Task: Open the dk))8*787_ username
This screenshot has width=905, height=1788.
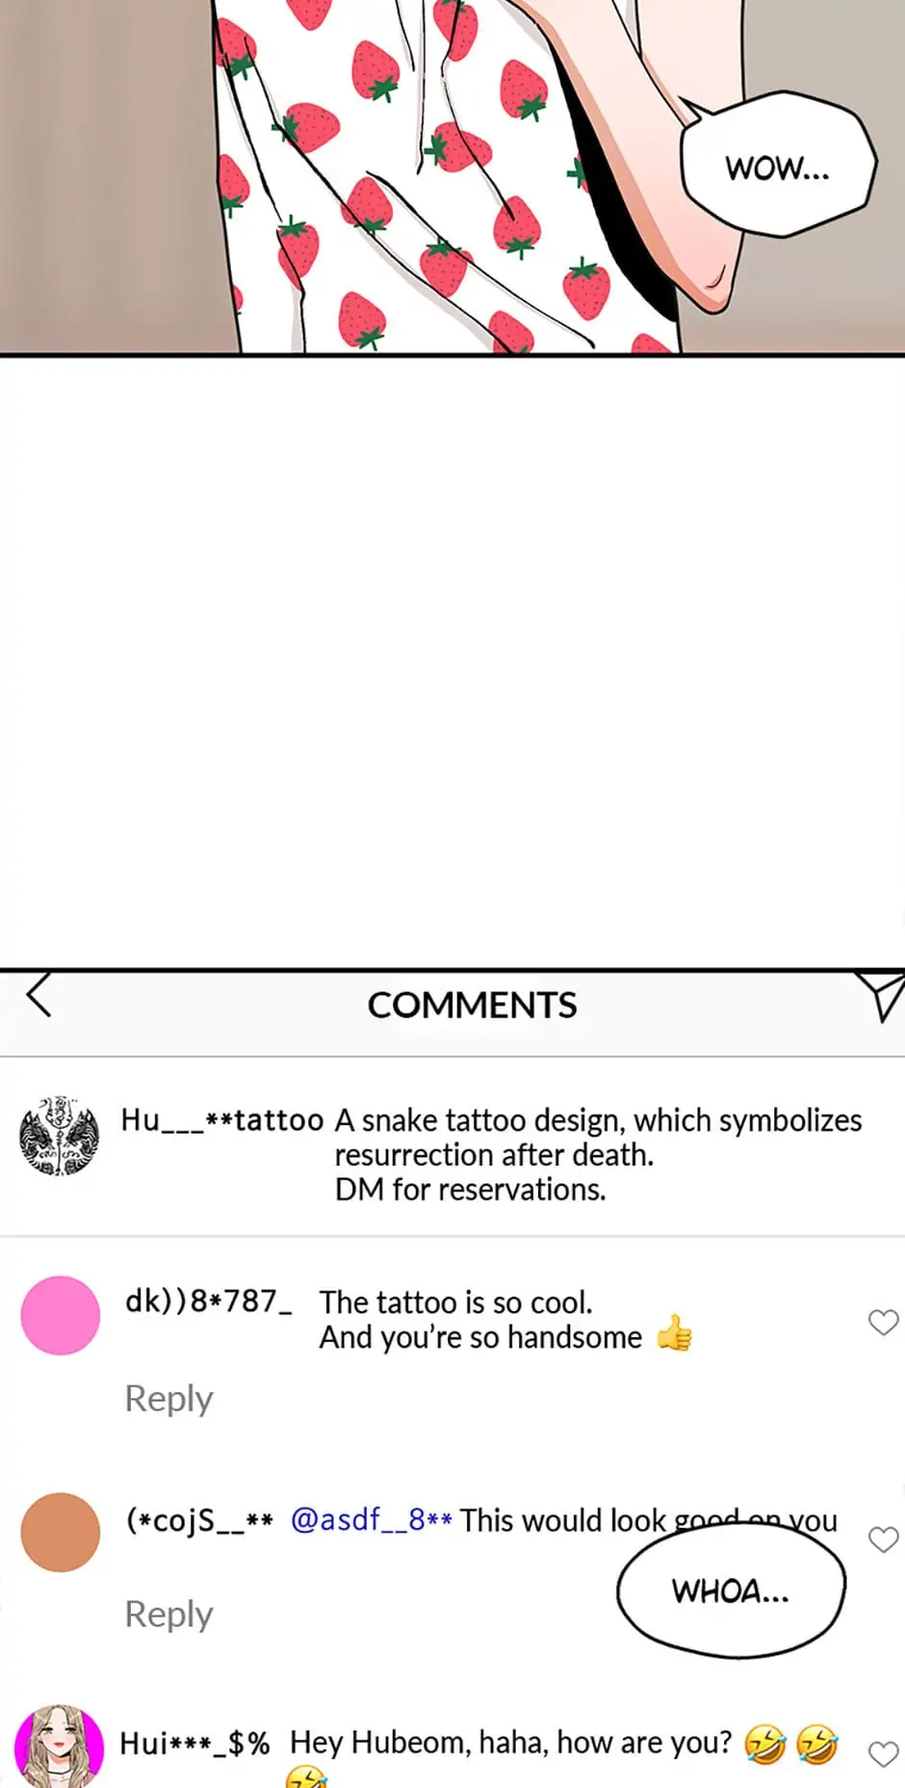Action: [x=209, y=1302]
